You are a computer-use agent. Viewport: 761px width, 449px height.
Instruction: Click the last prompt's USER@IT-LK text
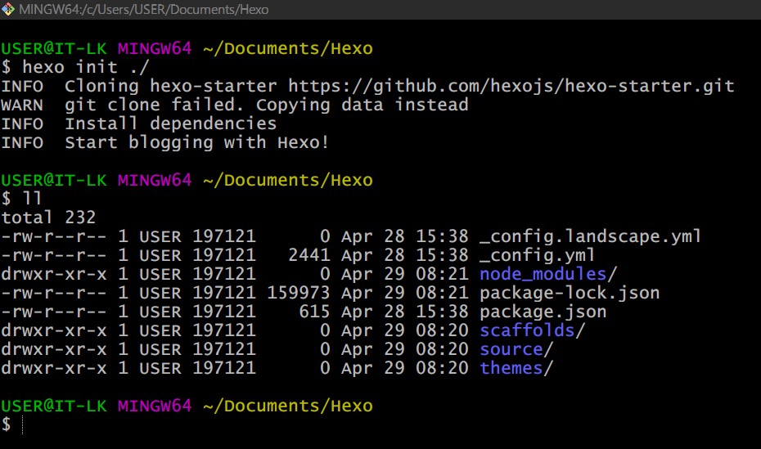(x=54, y=406)
